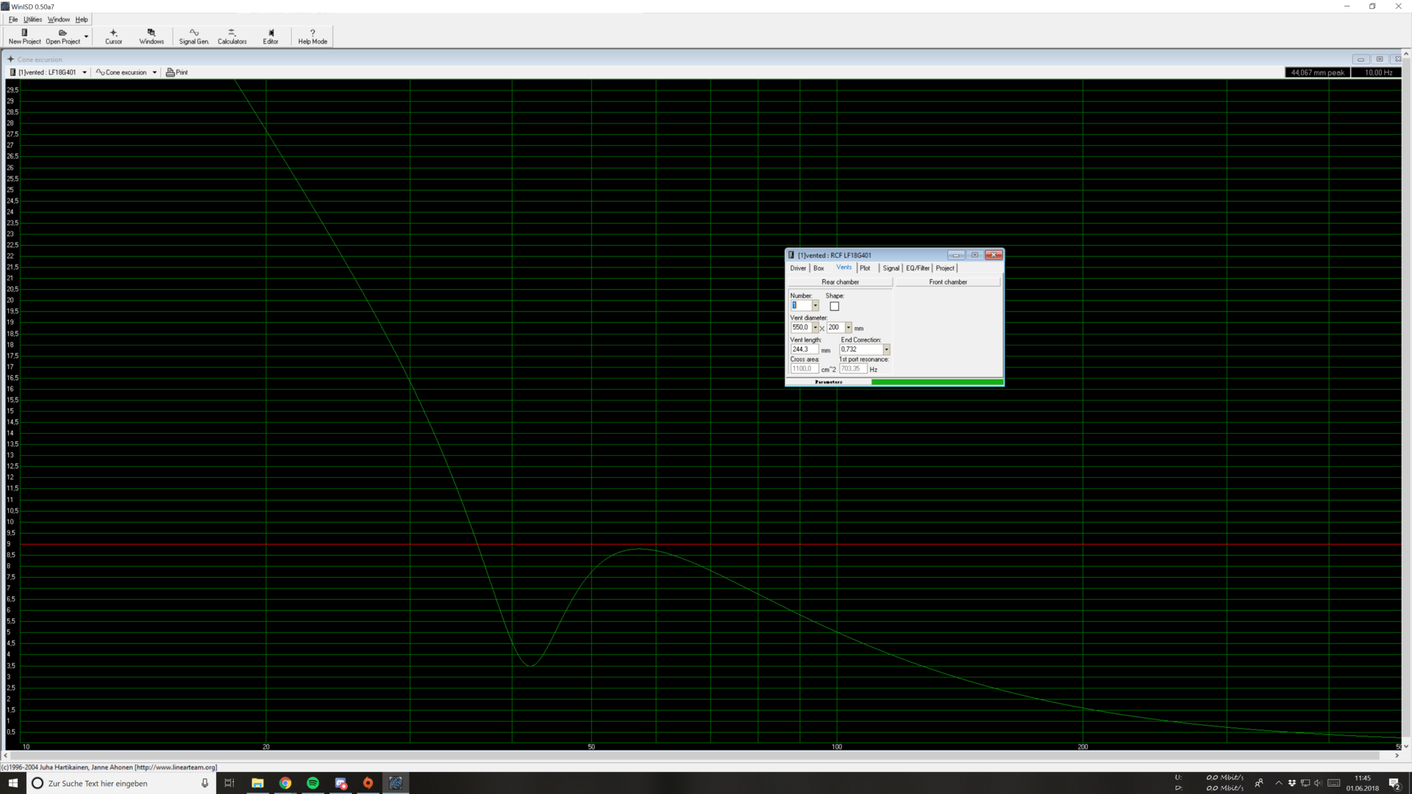Enable Help Mode question mark icon

[313, 33]
